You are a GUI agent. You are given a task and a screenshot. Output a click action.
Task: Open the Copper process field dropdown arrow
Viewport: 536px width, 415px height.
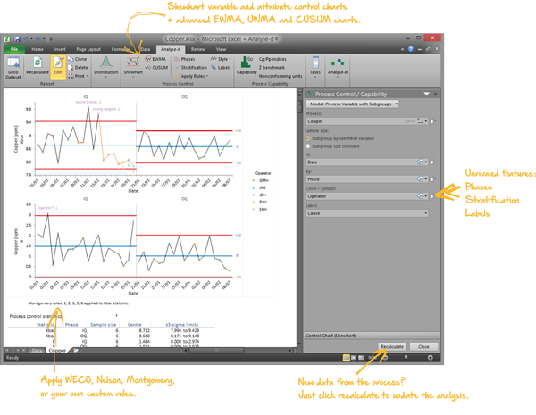pyautogui.click(x=426, y=121)
